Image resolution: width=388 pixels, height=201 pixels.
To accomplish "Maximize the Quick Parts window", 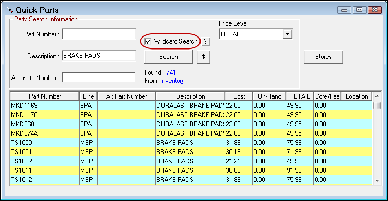I will coord(359,10).
